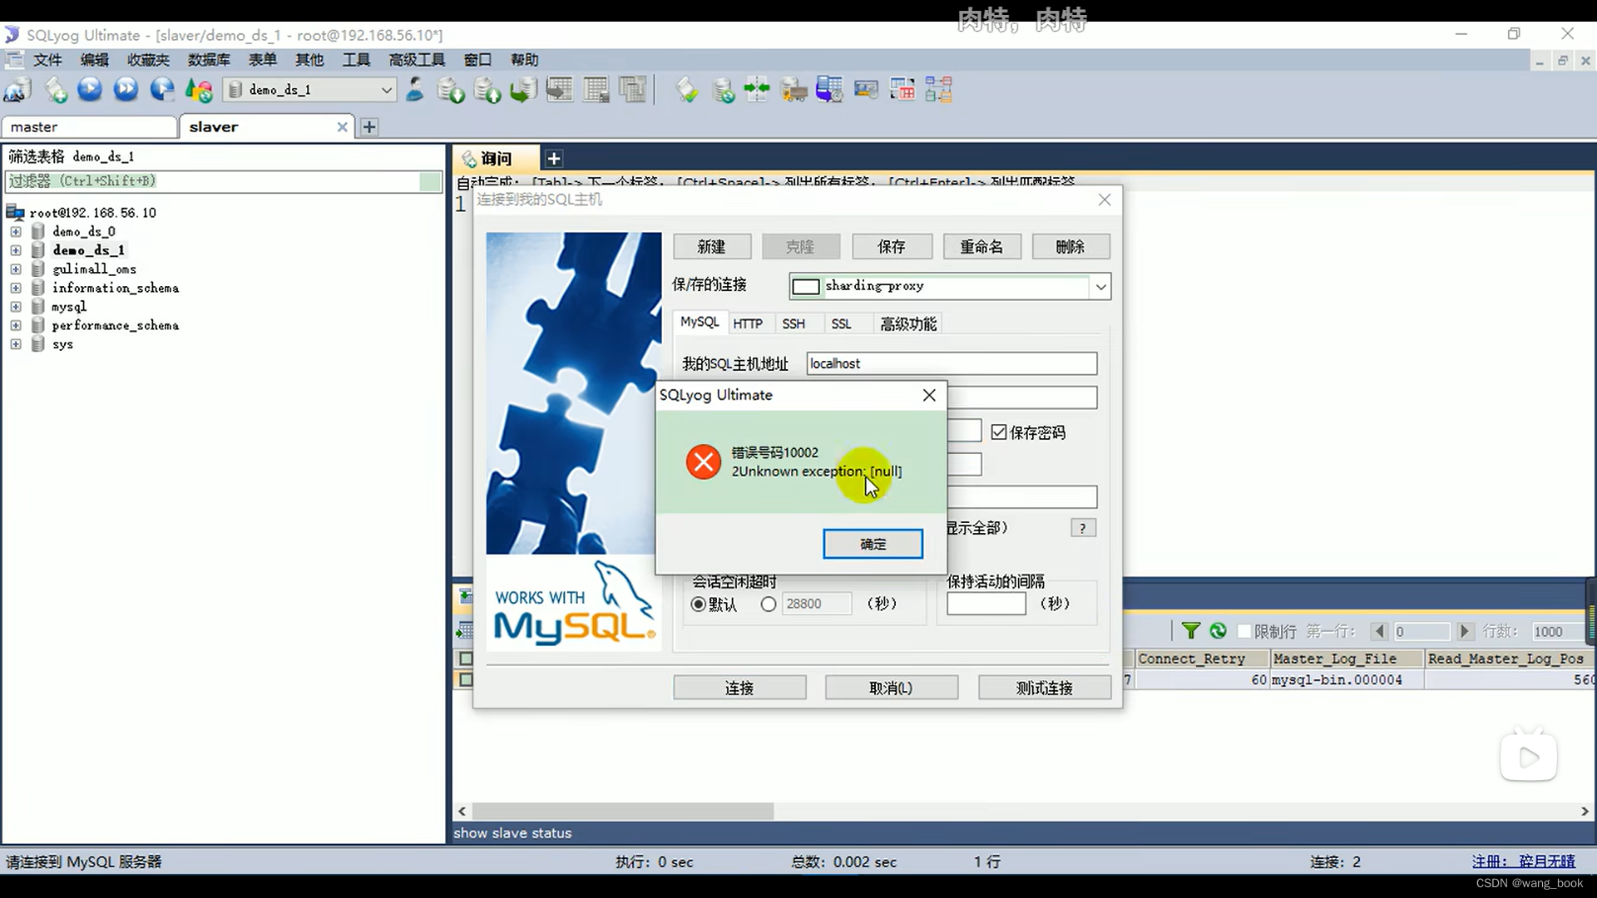
Task: Expand the performance_schema node
Action: (16, 325)
